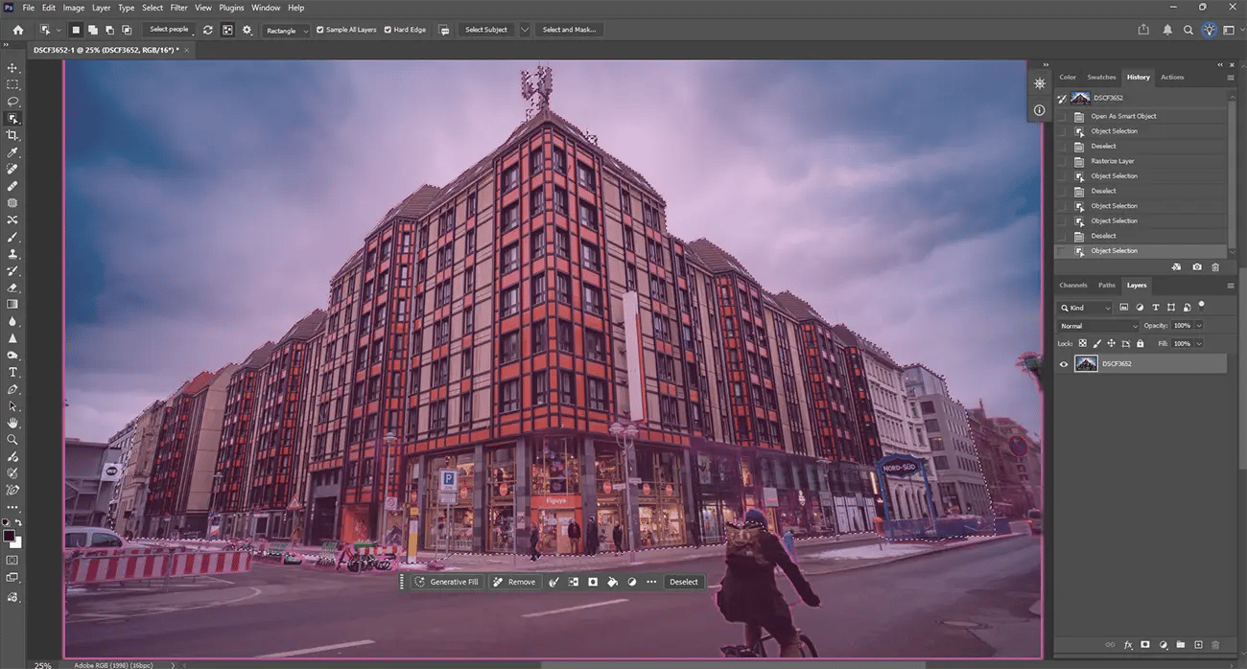Hide the DSCF3652 layer visibility eye
1247x669 pixels.
coord(1063,364)
